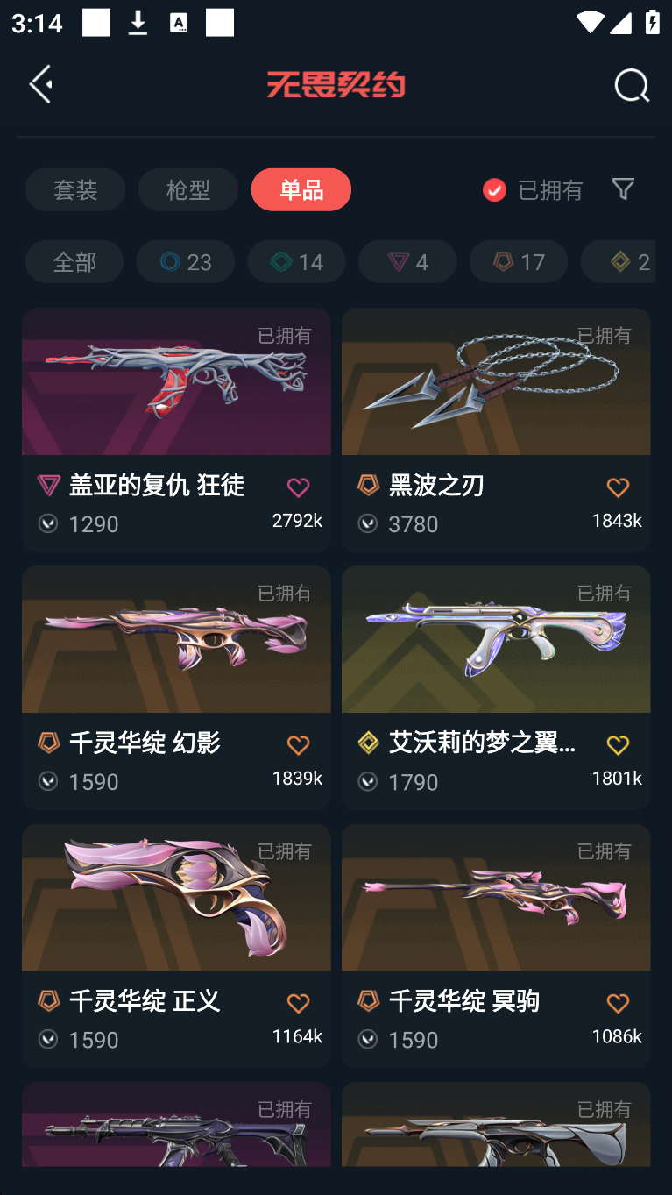Open 黑波之刃 weapon thumbnail
The image size is (672, 1195).
(496, 381)
